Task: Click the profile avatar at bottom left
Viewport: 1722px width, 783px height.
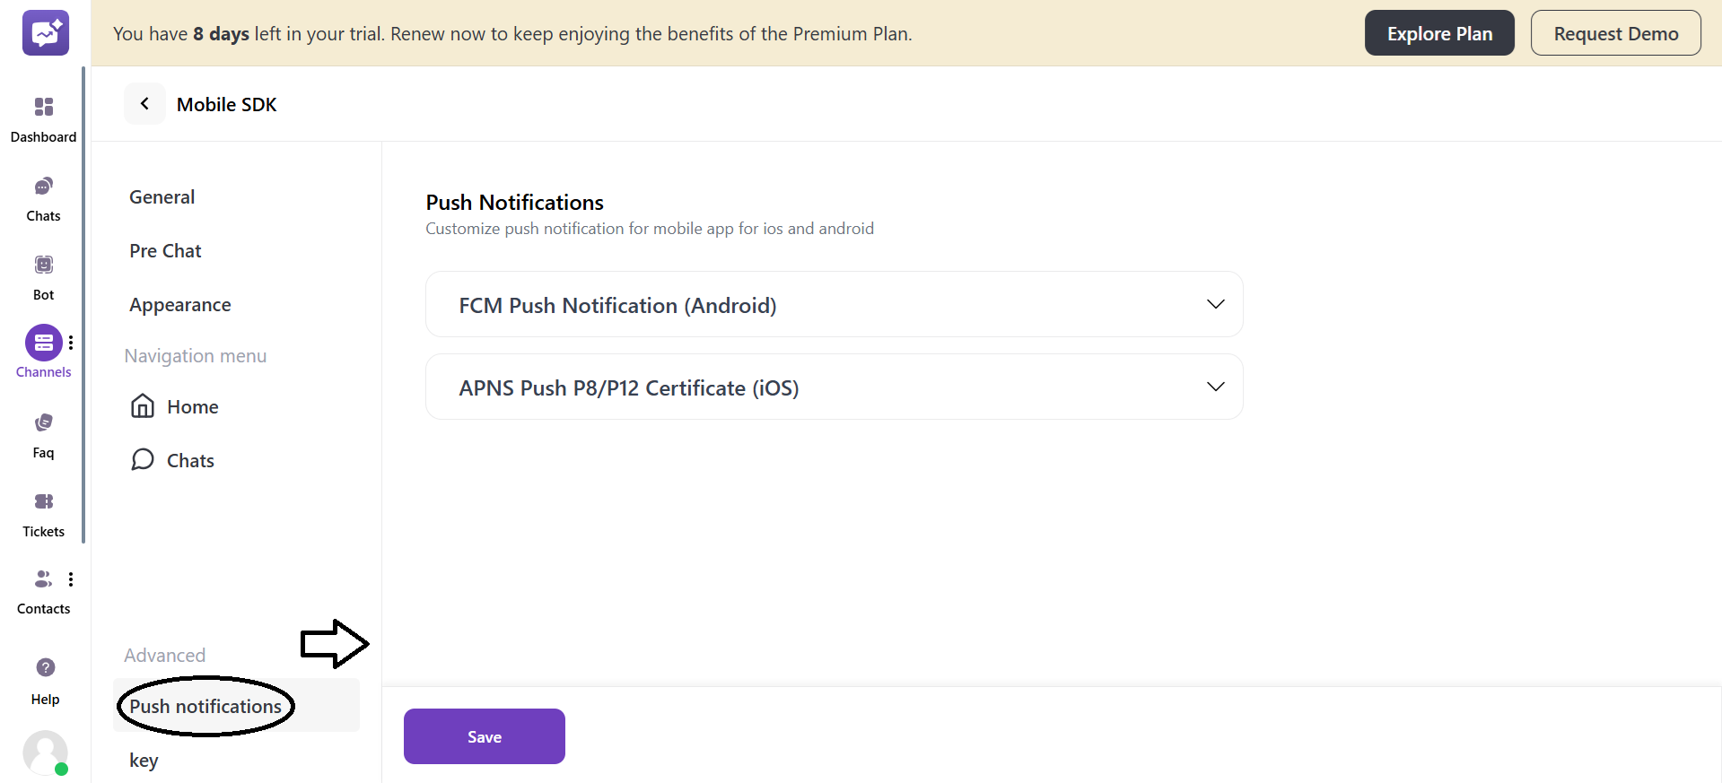Action: (45, 753)
